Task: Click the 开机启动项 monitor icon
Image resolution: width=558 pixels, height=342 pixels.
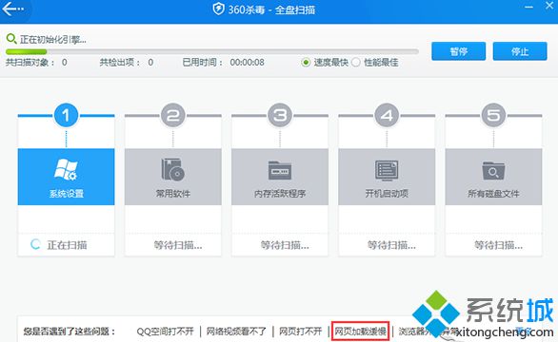Action: point(387,170)
